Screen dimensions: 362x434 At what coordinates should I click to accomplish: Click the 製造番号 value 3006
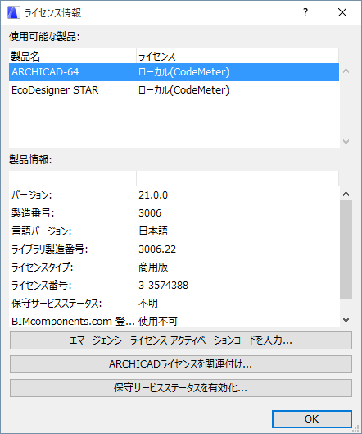150,213
